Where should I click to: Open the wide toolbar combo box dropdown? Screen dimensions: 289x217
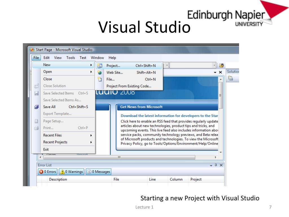(214, 65)
